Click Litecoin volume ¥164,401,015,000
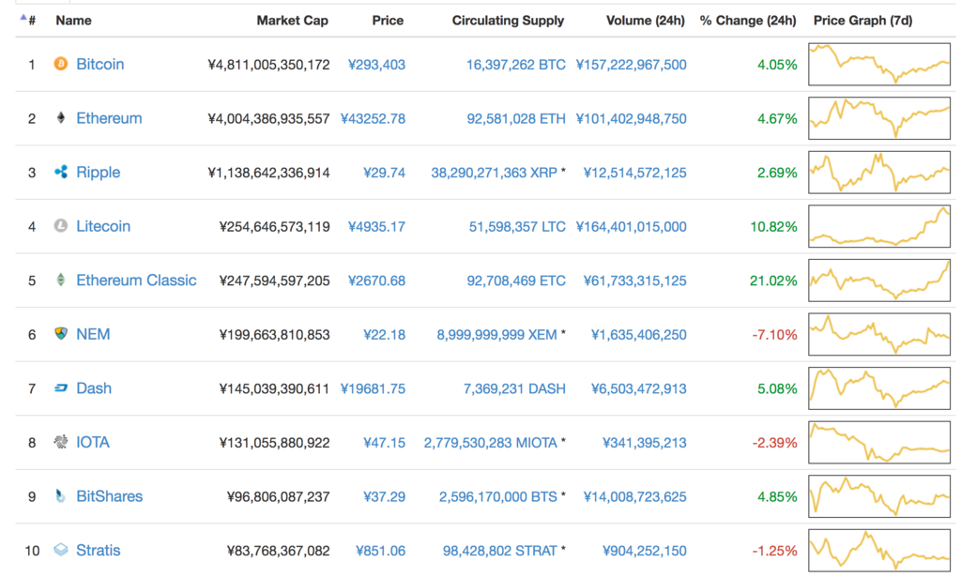Screen dimensions: 961x577 coord(632,227)
